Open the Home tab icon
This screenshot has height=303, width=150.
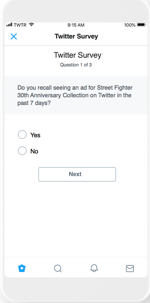pos(22,268)
